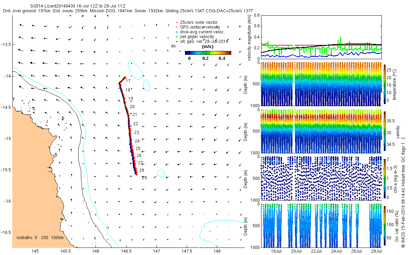Click the salinity colorbar
The height and width of the screenshot is (255, 408).
(x=385, y=131)
